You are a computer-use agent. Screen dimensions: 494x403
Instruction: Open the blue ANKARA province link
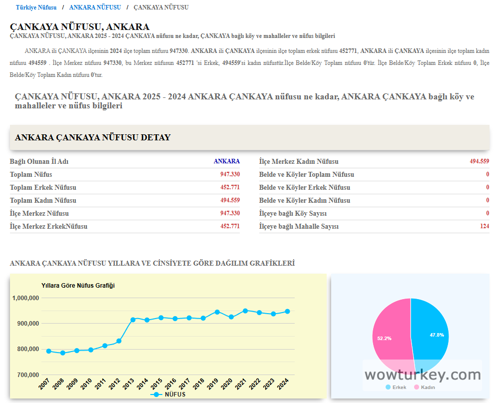(x=226, y=161)
